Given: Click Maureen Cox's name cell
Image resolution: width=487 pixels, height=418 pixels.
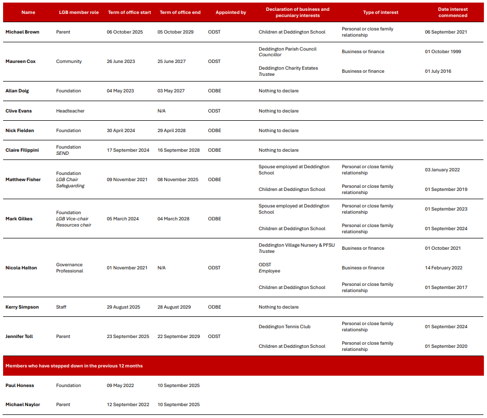Looking at the screenshot, I should (21, 61).
